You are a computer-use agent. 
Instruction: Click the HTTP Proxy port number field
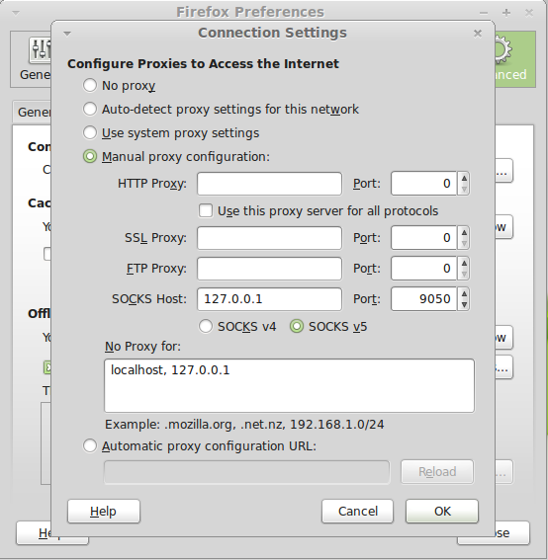coord(423,184)
